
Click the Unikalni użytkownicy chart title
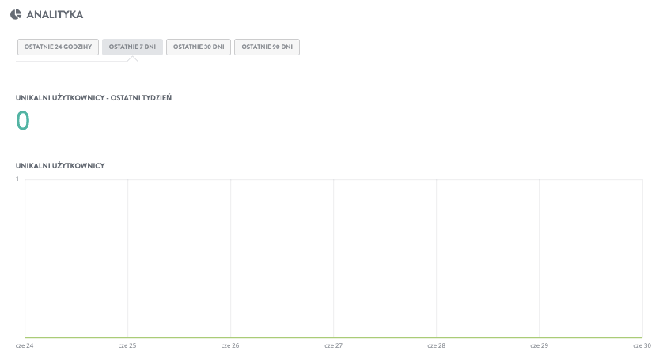pyautogui.click(x=60, y=166)
